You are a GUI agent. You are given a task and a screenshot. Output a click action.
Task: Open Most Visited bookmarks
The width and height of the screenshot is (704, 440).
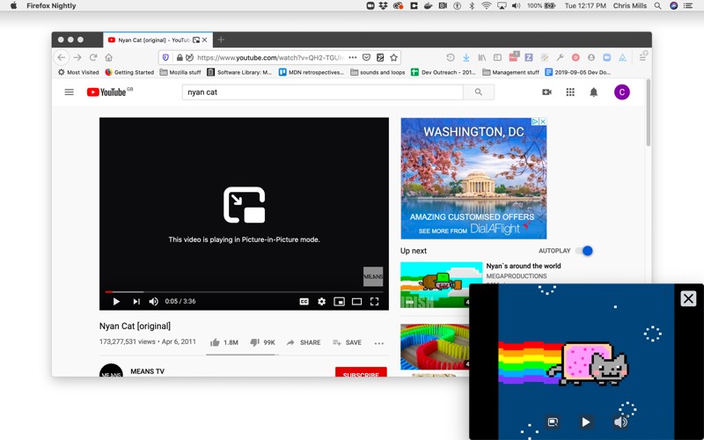[78, 72]
